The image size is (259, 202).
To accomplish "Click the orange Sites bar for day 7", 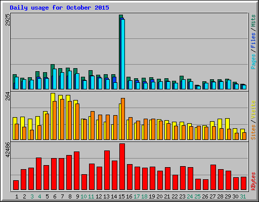I will pyautogui.click(x=62, y=119).
